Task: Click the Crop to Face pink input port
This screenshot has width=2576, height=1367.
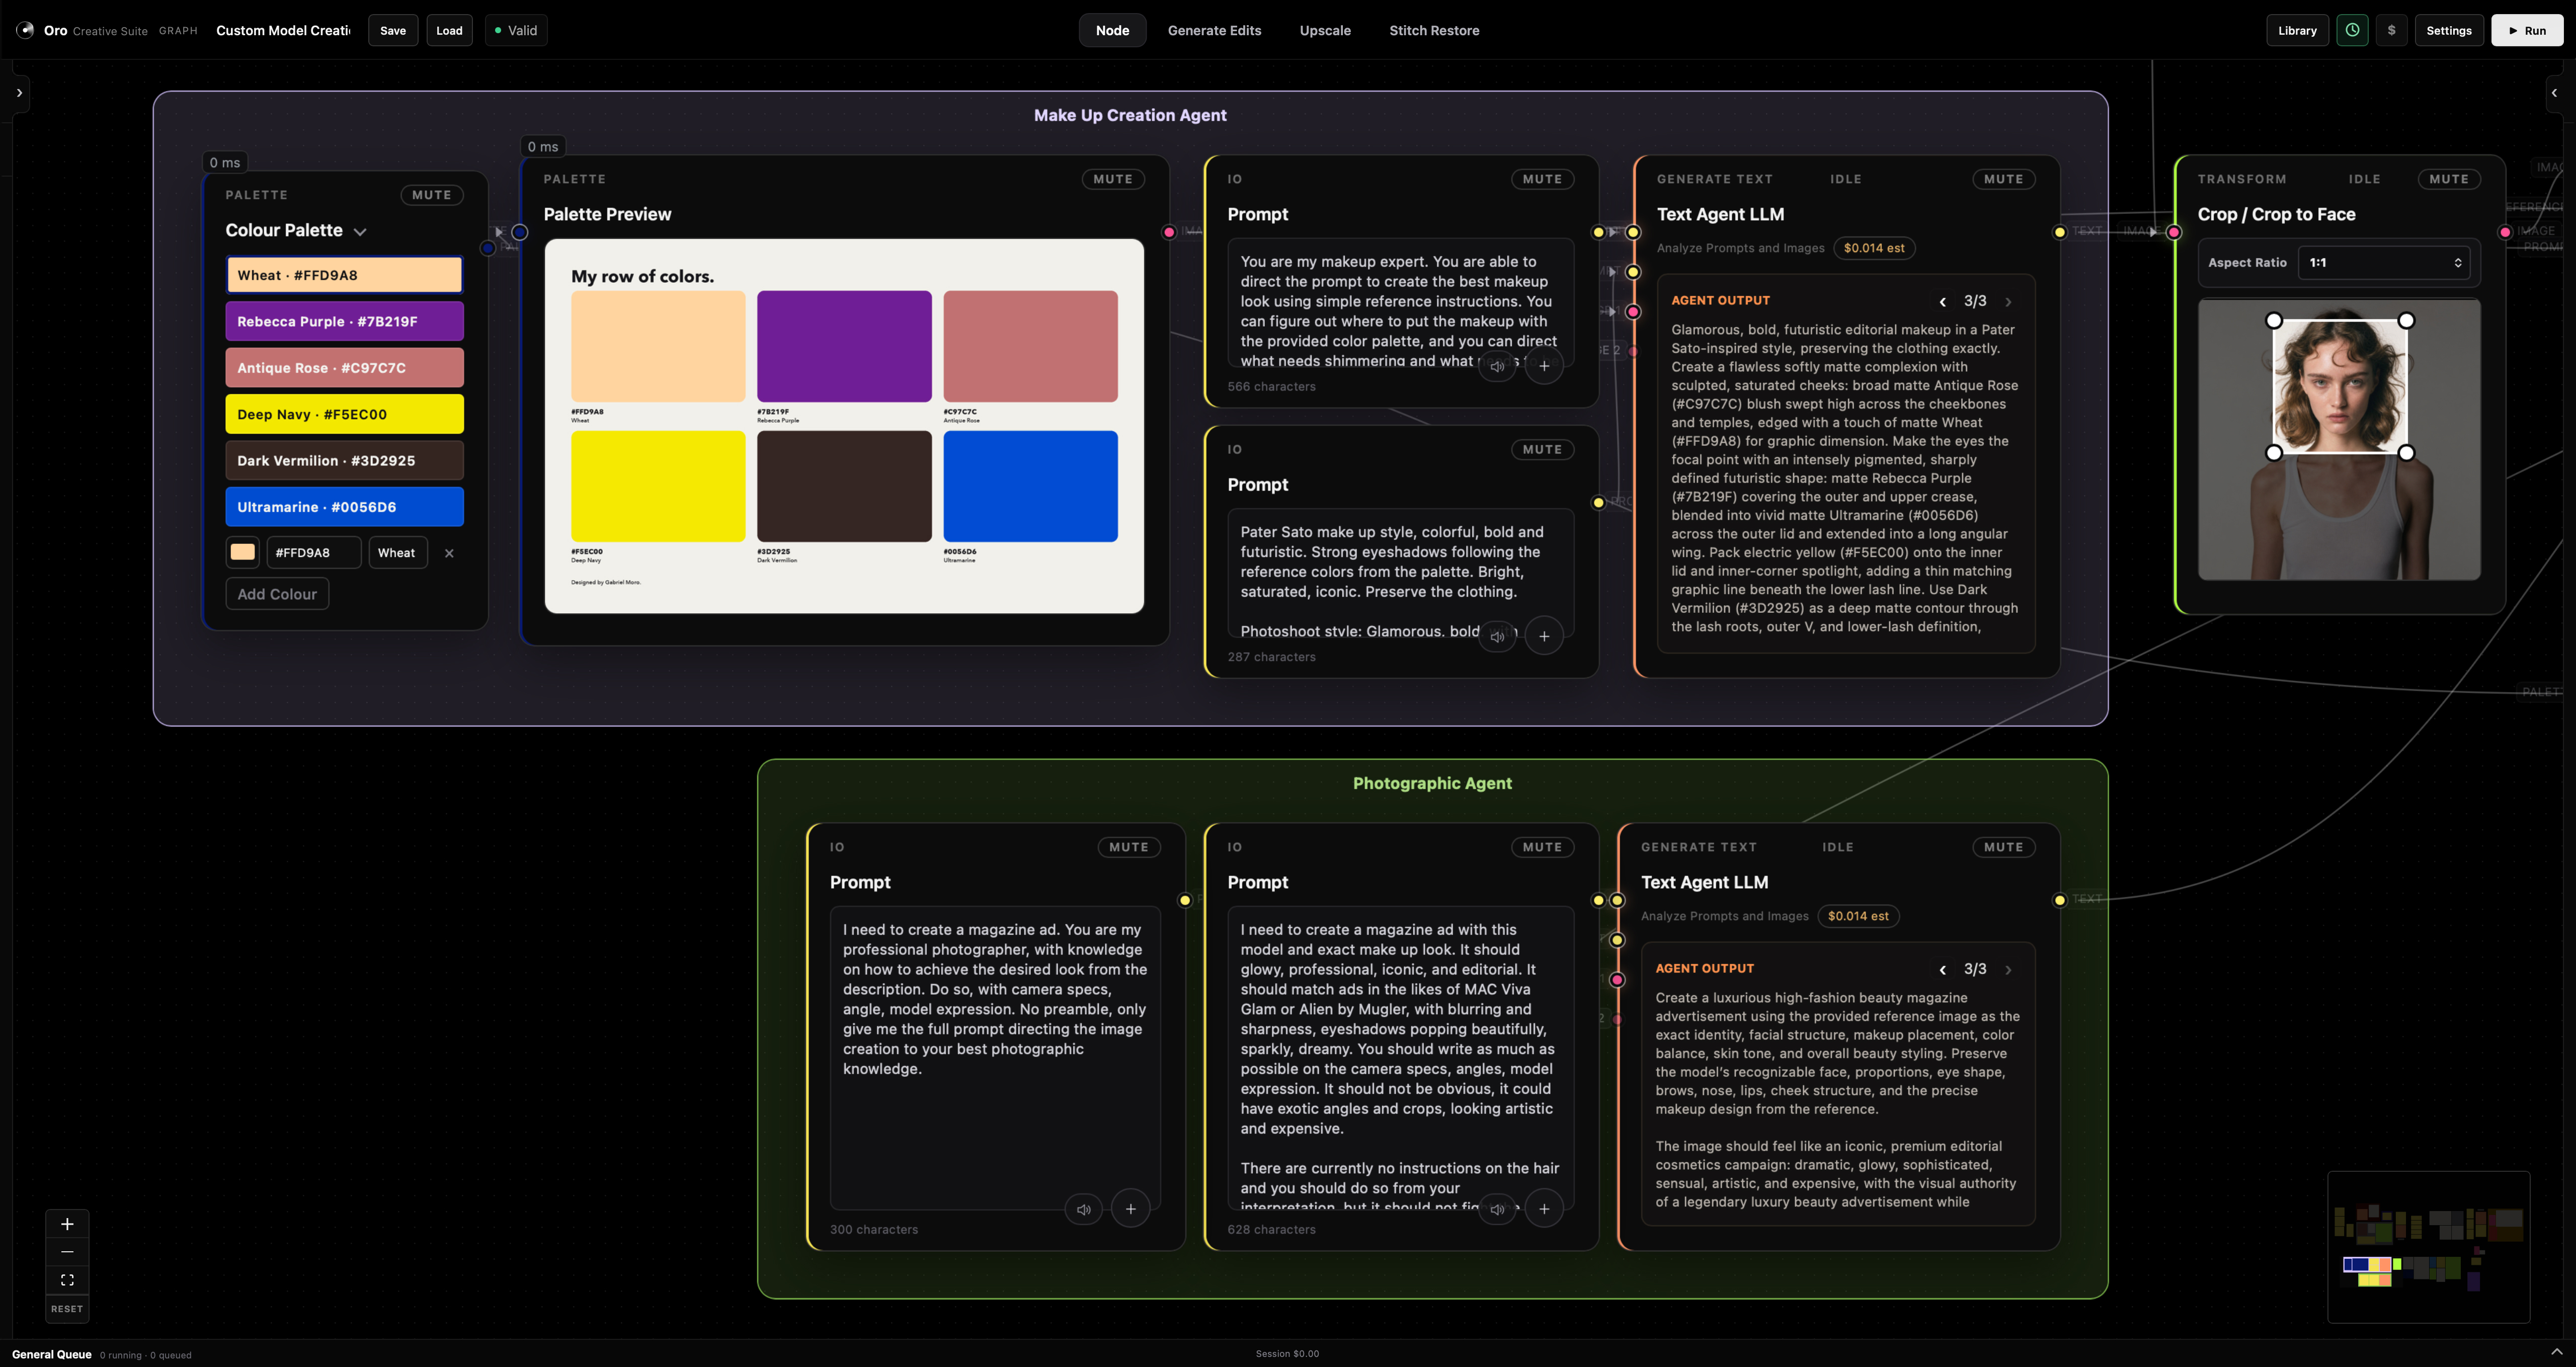Action: pyautogui.click(x=2174, y=232)
